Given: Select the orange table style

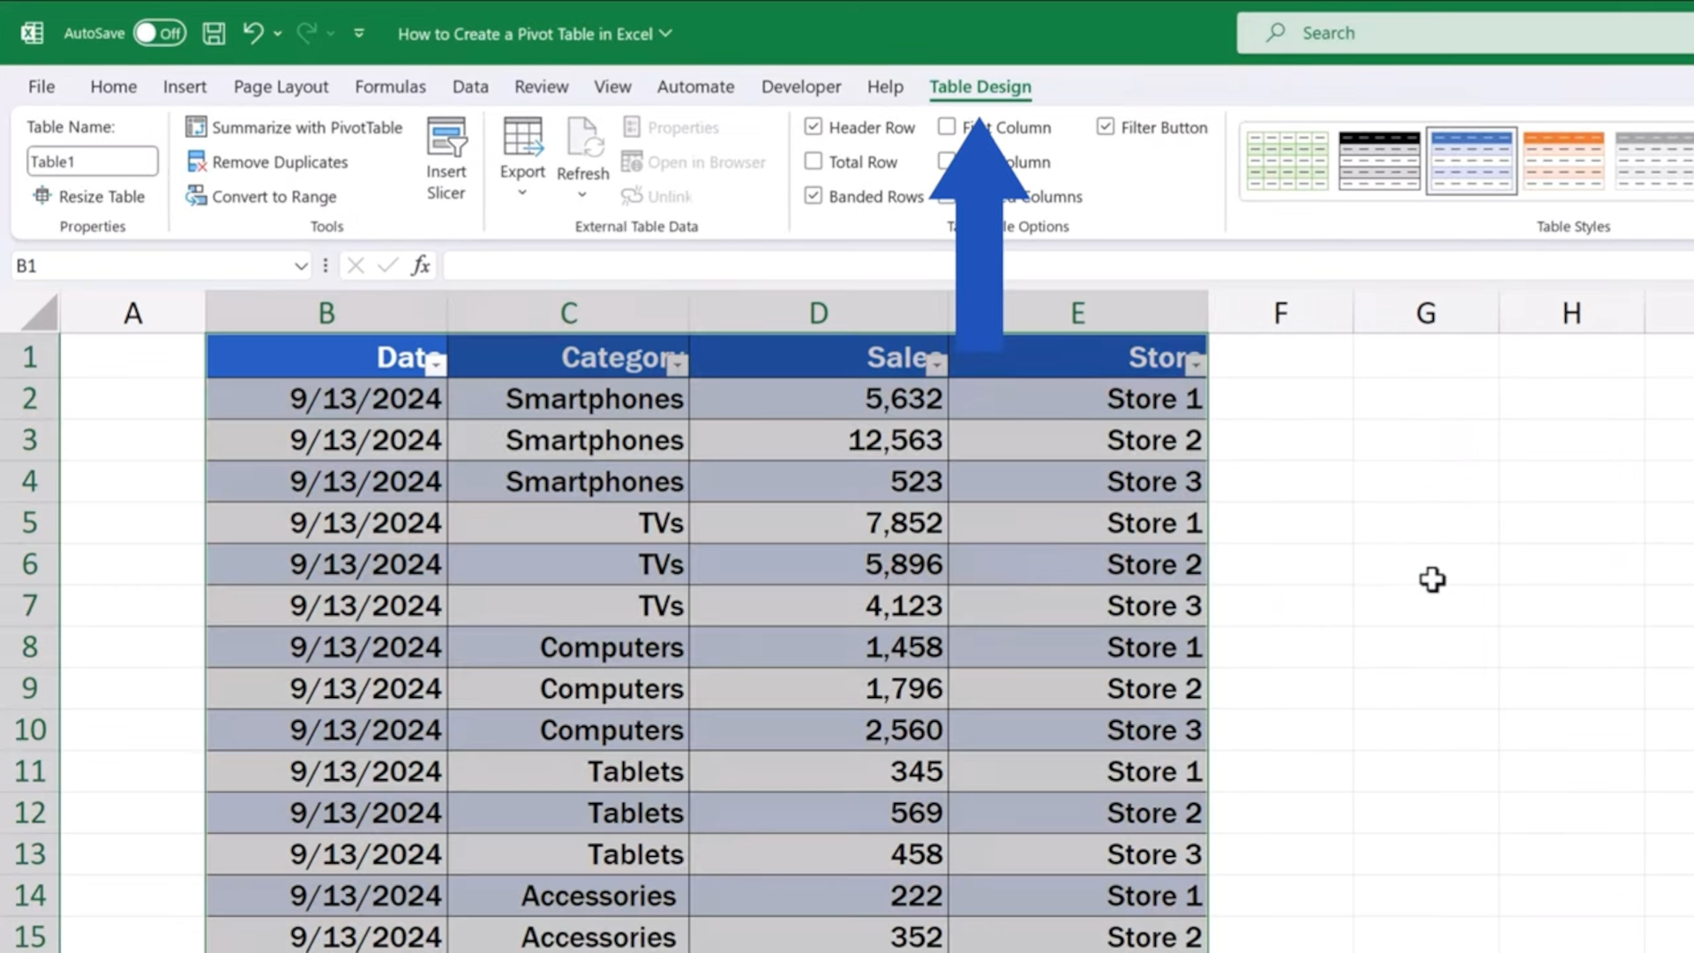Looking at the screenshot, I should tap(1563, 161).
